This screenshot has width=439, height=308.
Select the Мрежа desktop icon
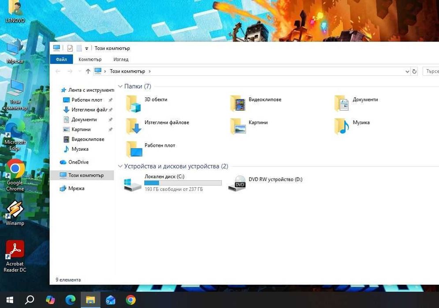coord(15,51)
